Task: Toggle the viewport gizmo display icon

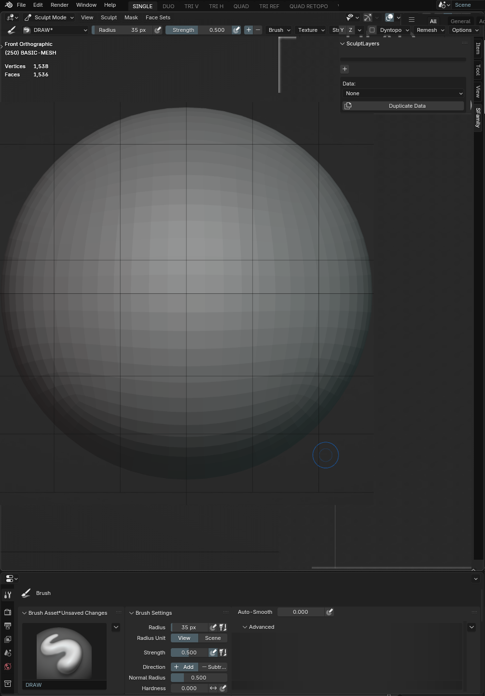Action: click(367, 17)
